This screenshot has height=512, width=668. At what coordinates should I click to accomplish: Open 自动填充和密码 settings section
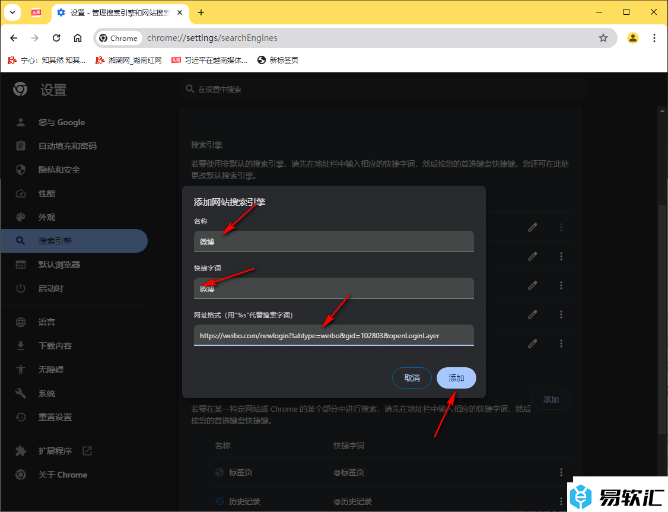pyautogui.click(x=75, y=146)
